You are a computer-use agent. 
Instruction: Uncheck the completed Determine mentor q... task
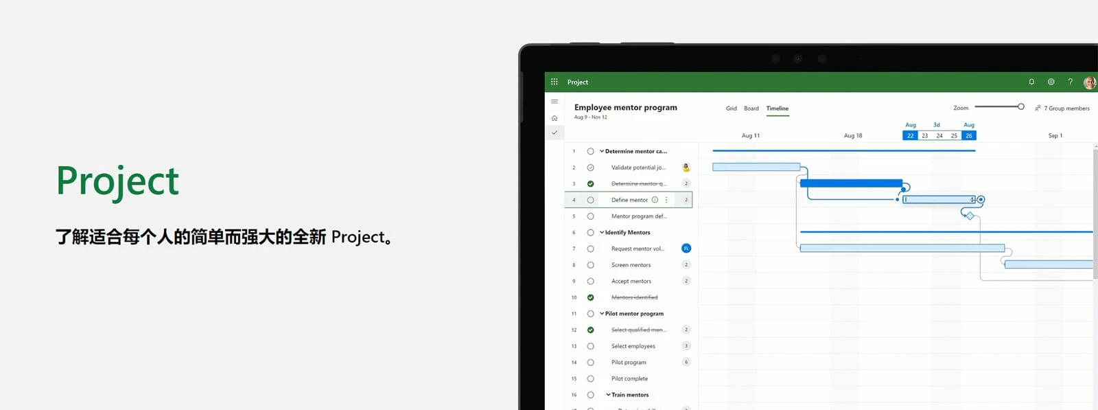590,183
